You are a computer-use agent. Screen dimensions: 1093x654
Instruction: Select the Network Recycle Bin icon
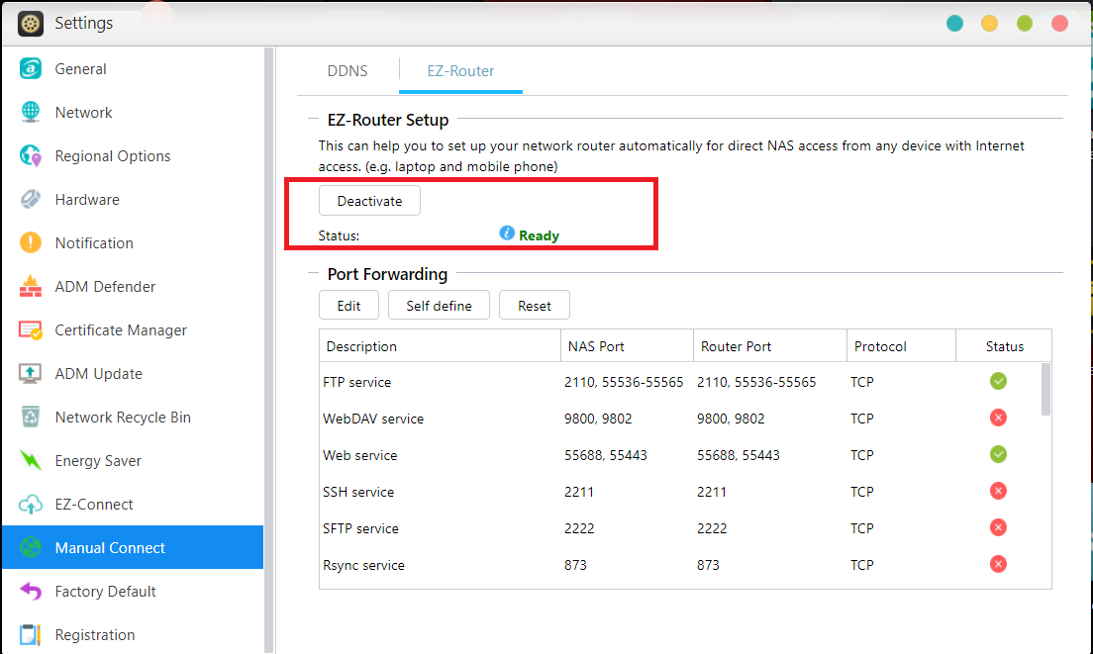point(30,417)
